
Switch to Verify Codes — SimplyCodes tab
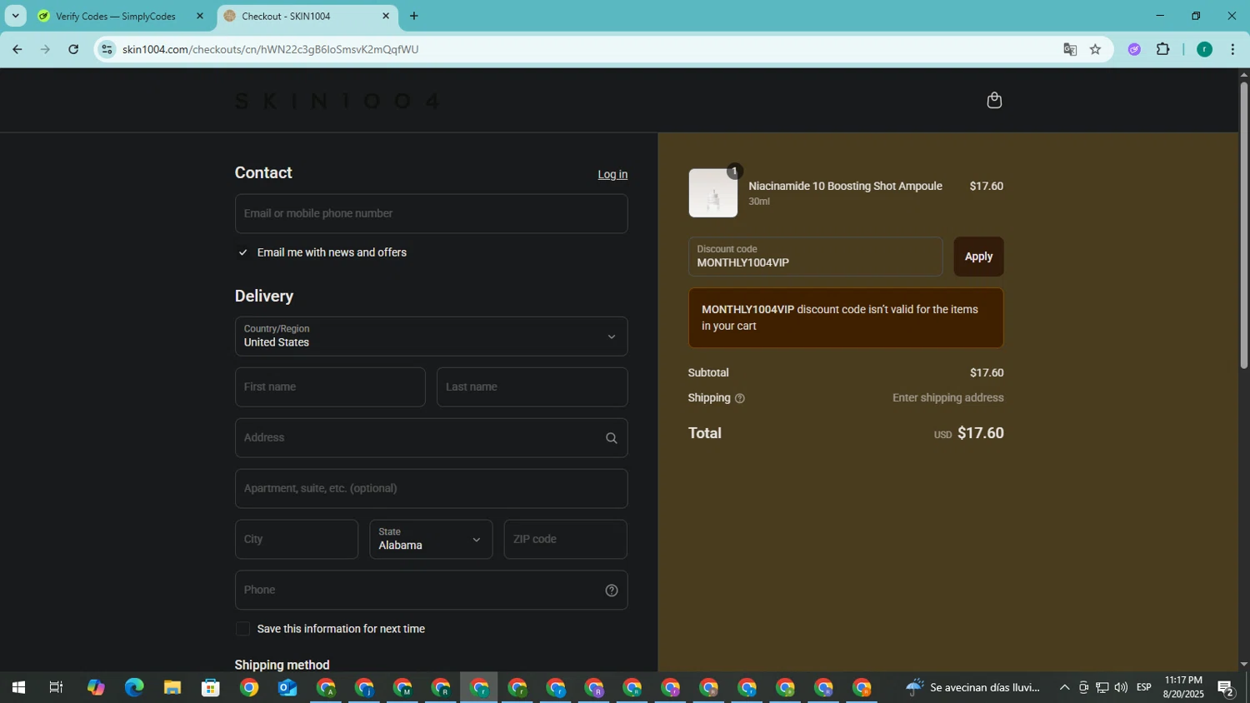(x=116, y=16)
